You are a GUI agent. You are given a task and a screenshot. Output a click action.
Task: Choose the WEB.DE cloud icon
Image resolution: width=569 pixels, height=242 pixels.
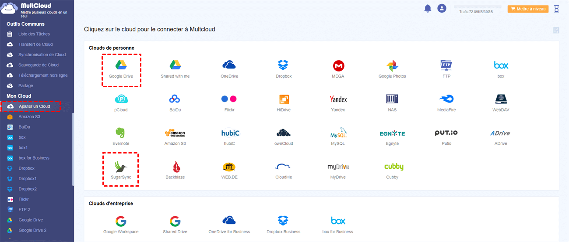tap(229, 167)
